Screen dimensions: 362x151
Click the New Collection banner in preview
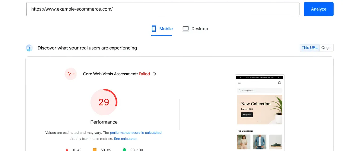tap(259, 109)
